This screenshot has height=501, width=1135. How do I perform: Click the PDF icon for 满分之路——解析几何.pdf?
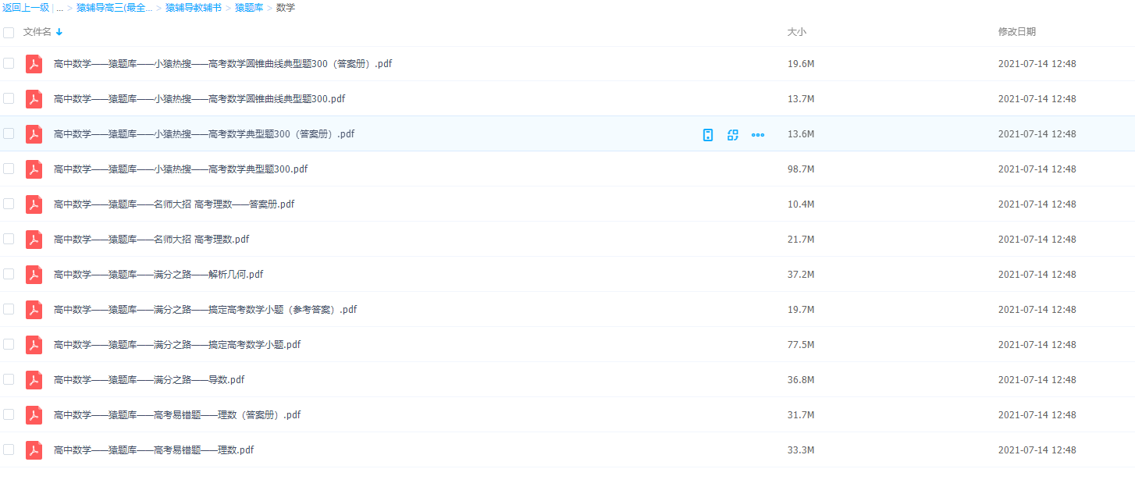[x=34, y=275]
